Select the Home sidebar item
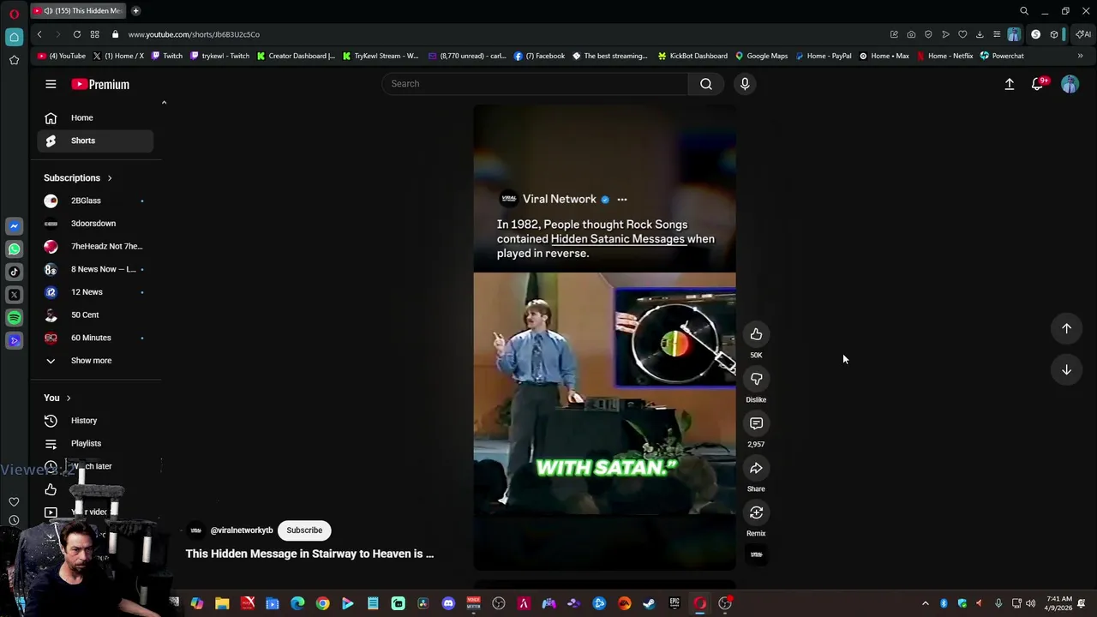This screenshot has height=617, width=1097. [95, 117]
